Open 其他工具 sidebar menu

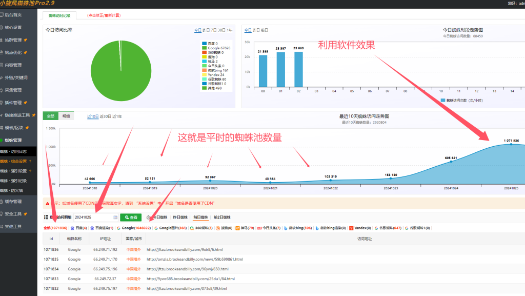pos(13,226)
